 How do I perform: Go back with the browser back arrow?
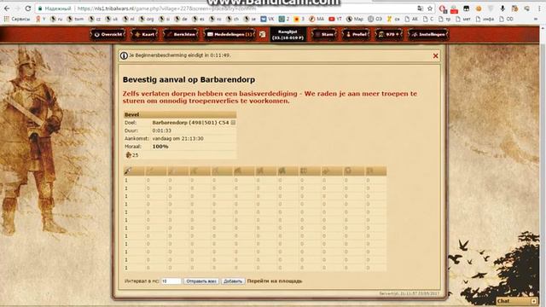coord(7,9)
